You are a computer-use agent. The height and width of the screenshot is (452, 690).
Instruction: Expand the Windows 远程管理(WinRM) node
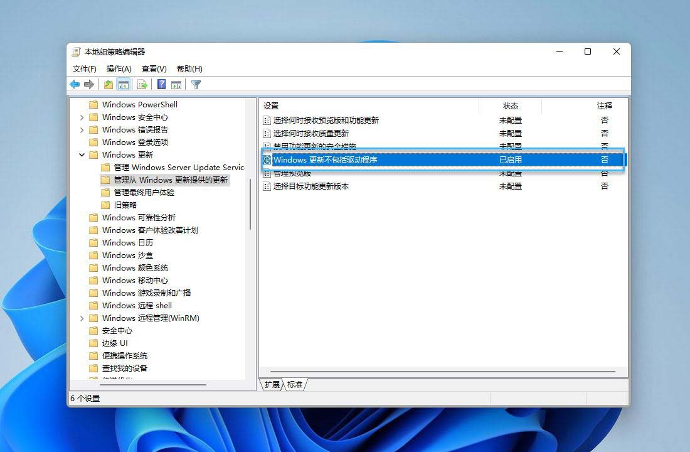tap(82, 318)
